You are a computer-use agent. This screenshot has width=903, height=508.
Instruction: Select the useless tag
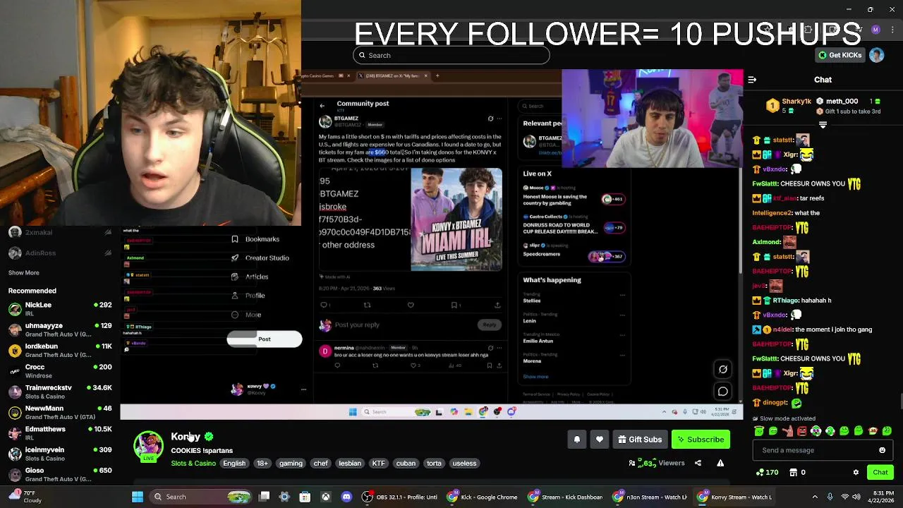point(464,464)
